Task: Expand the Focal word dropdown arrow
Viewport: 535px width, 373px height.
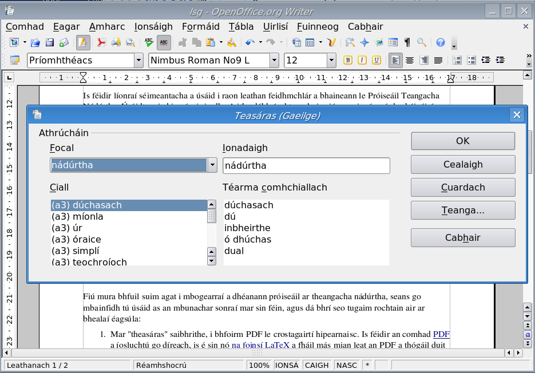Action: (212, 165)
